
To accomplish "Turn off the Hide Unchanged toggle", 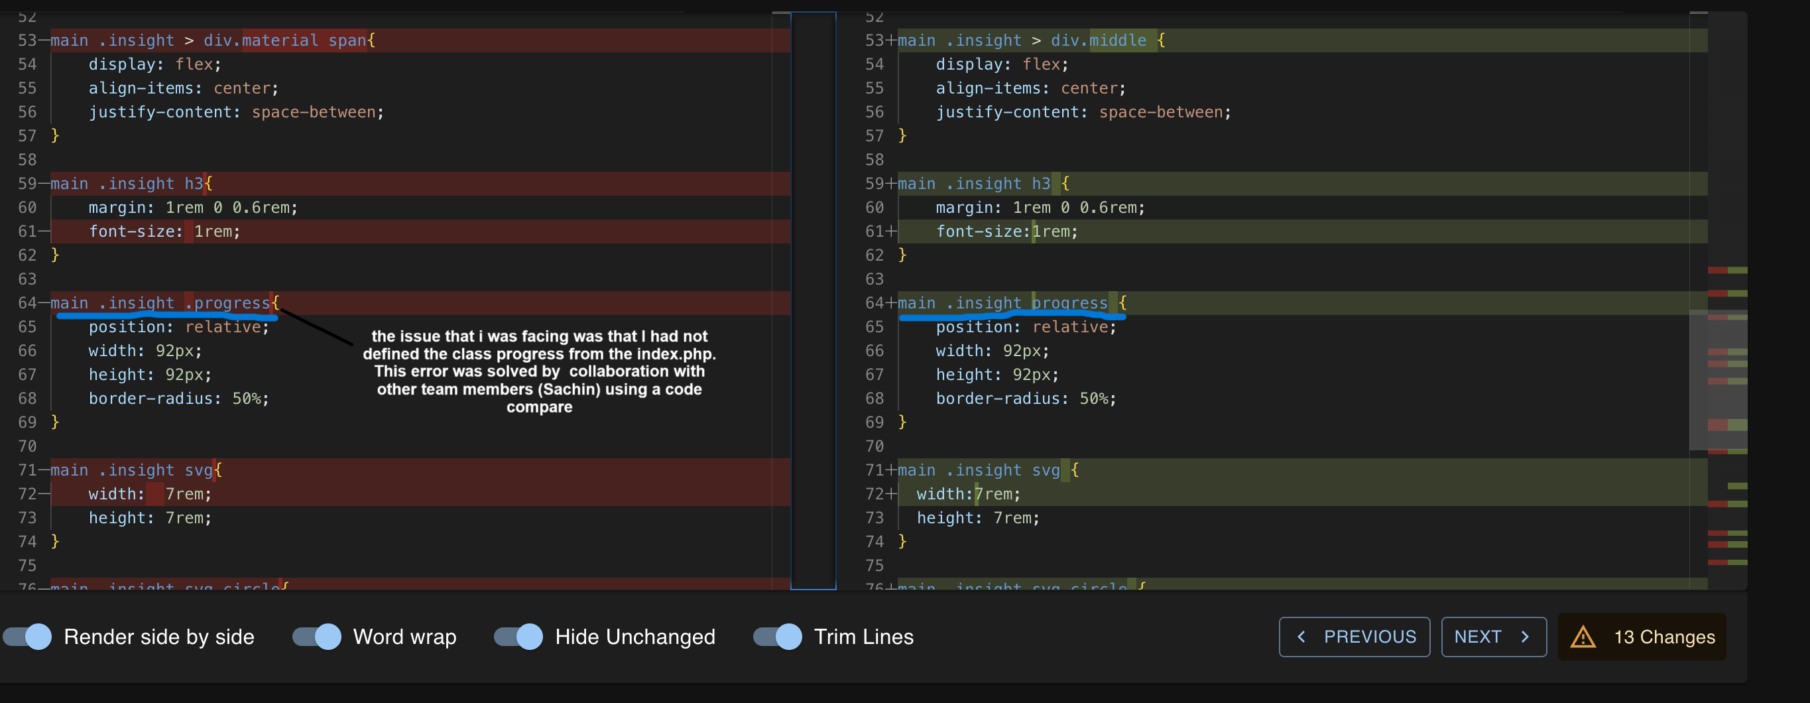I will (x=518, y=637).
